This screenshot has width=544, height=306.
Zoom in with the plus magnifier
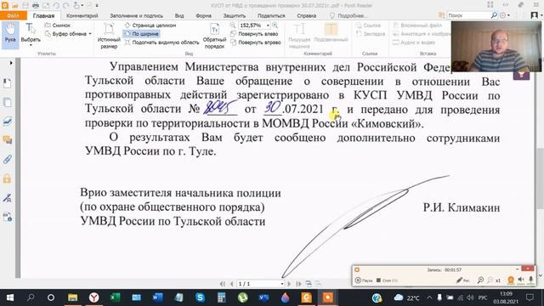point(275,25)
